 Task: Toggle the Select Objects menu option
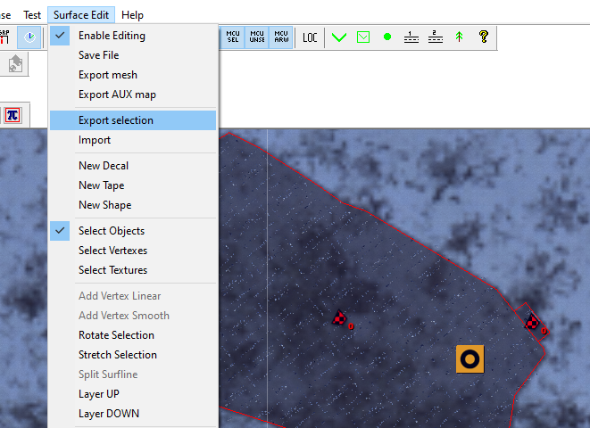pos(111,231)
